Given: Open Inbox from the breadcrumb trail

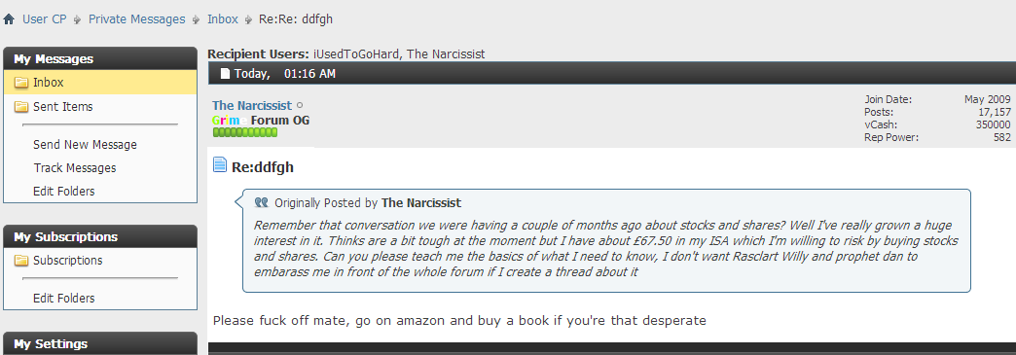Looking at the screenshot, I should [x=222, y=18].
